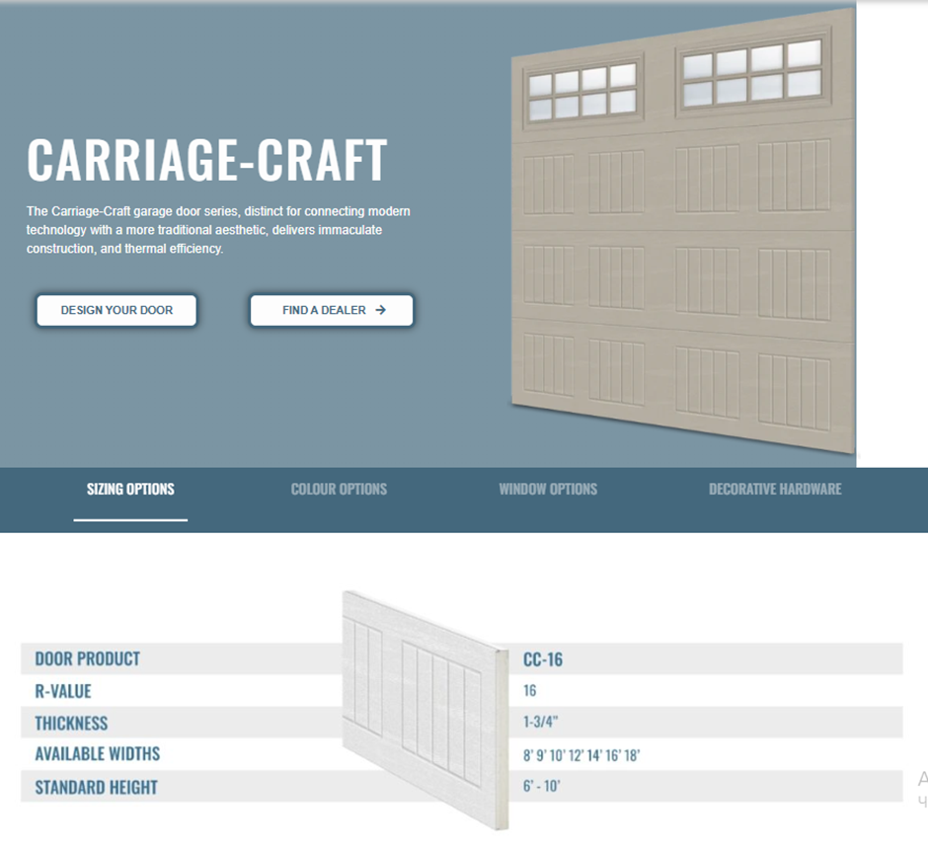
Task: Click the CARRIAGE-CRAFT heading
Action: click(207, 160)
